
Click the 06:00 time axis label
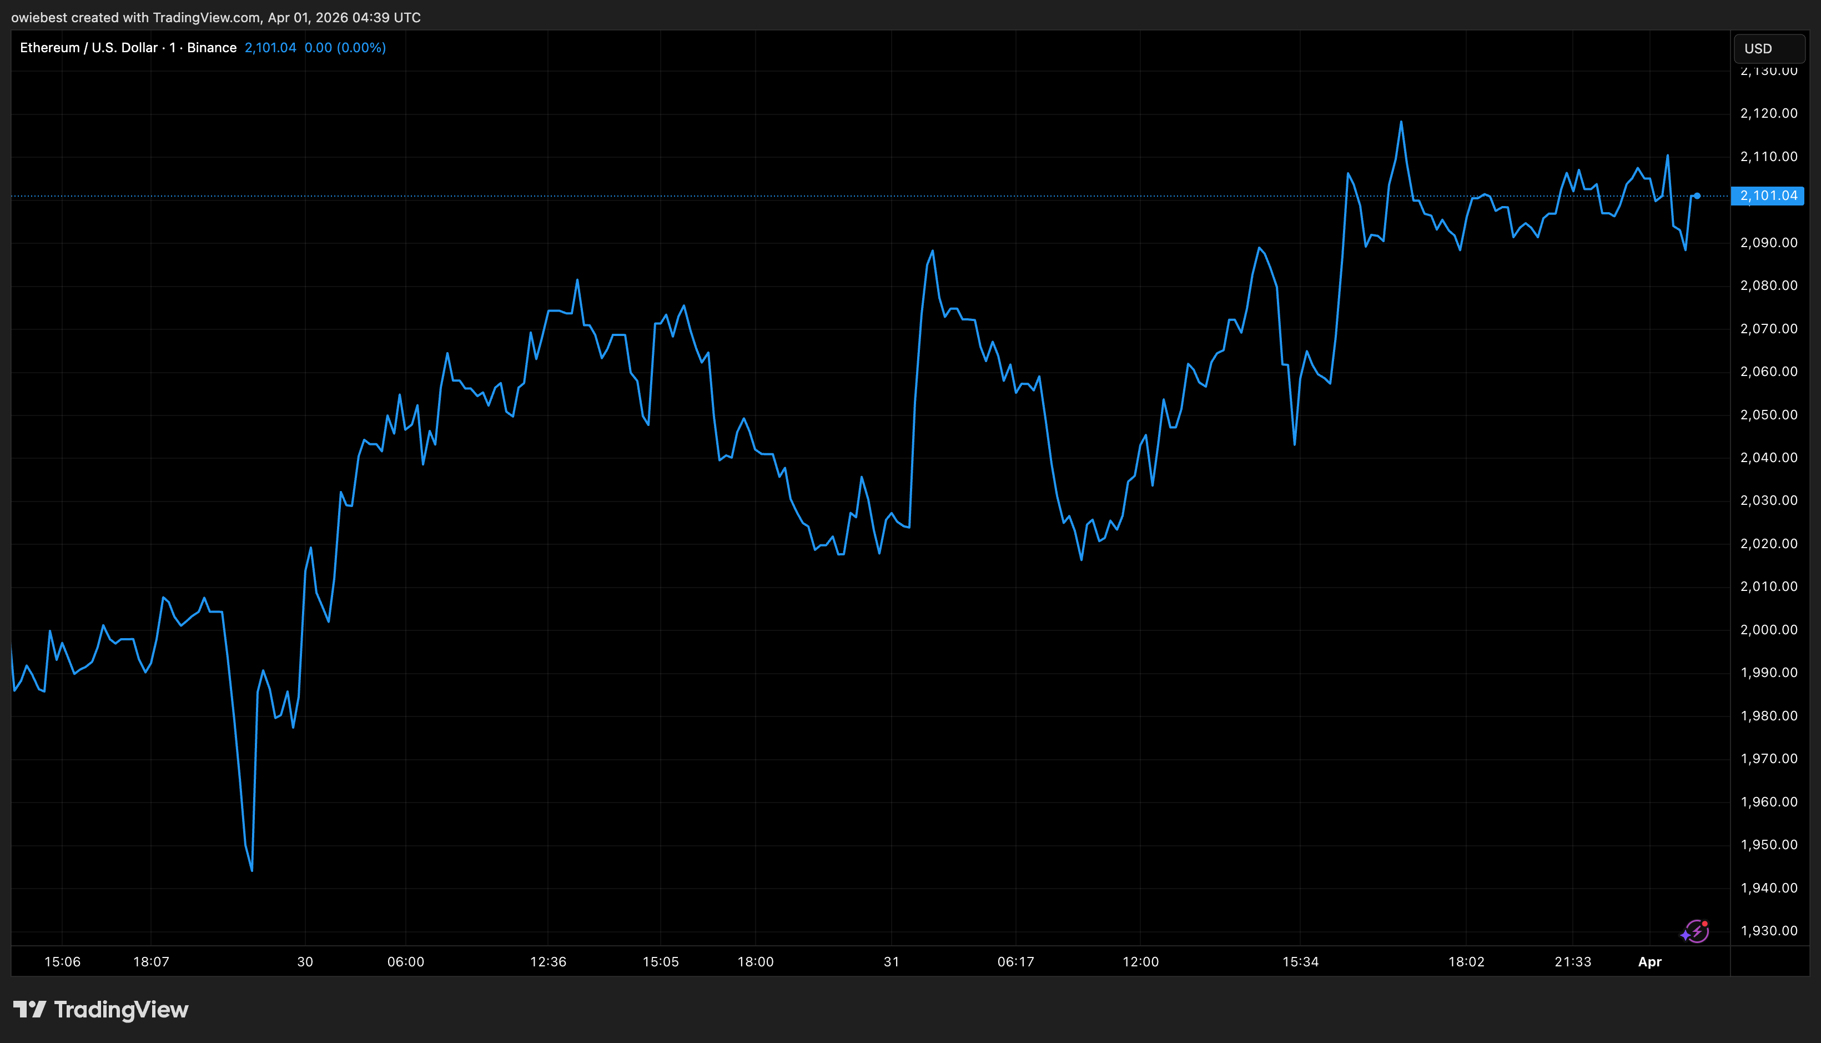tap(405, 961)
